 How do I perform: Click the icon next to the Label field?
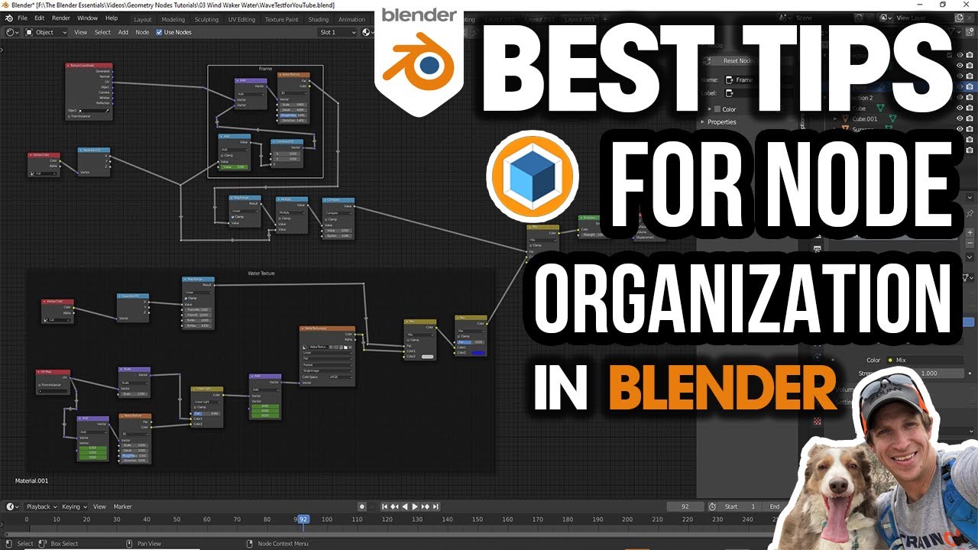[729, 93]
